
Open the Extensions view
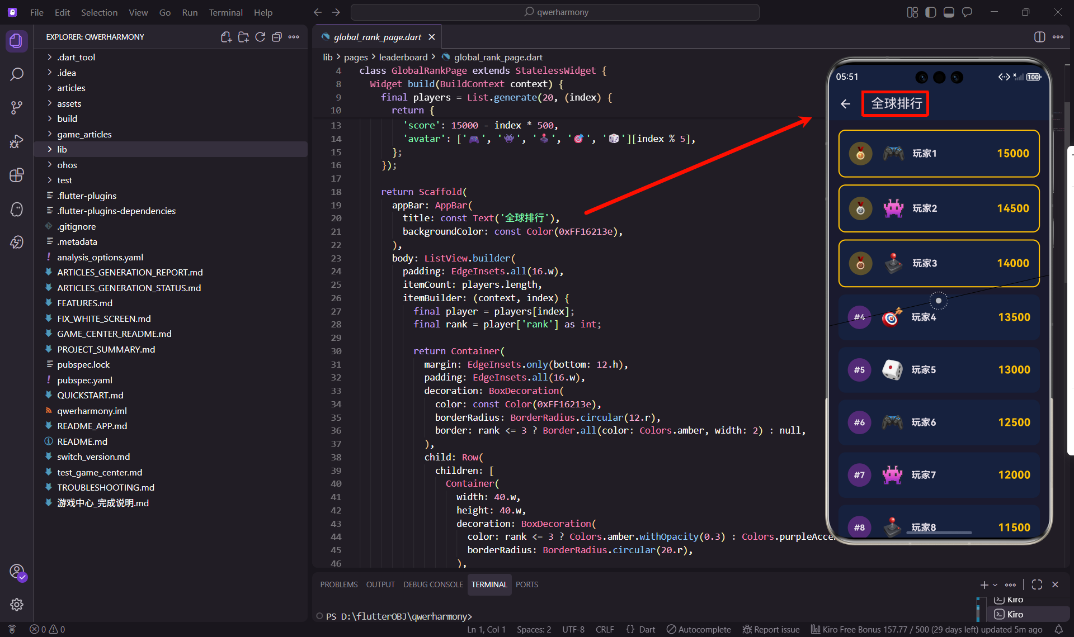tap(17, 175)
